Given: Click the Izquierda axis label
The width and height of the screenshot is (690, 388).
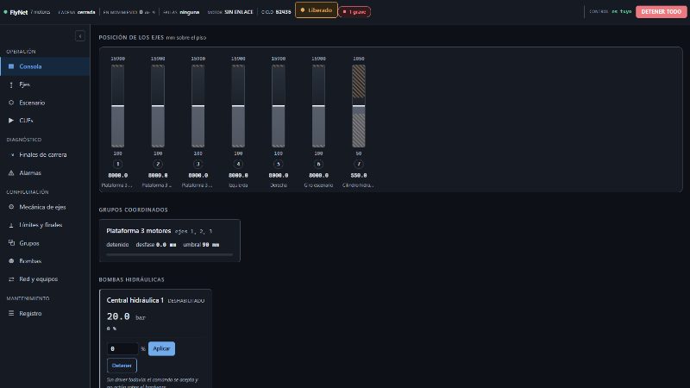Looking at the screenshot, I should point(238,185).
